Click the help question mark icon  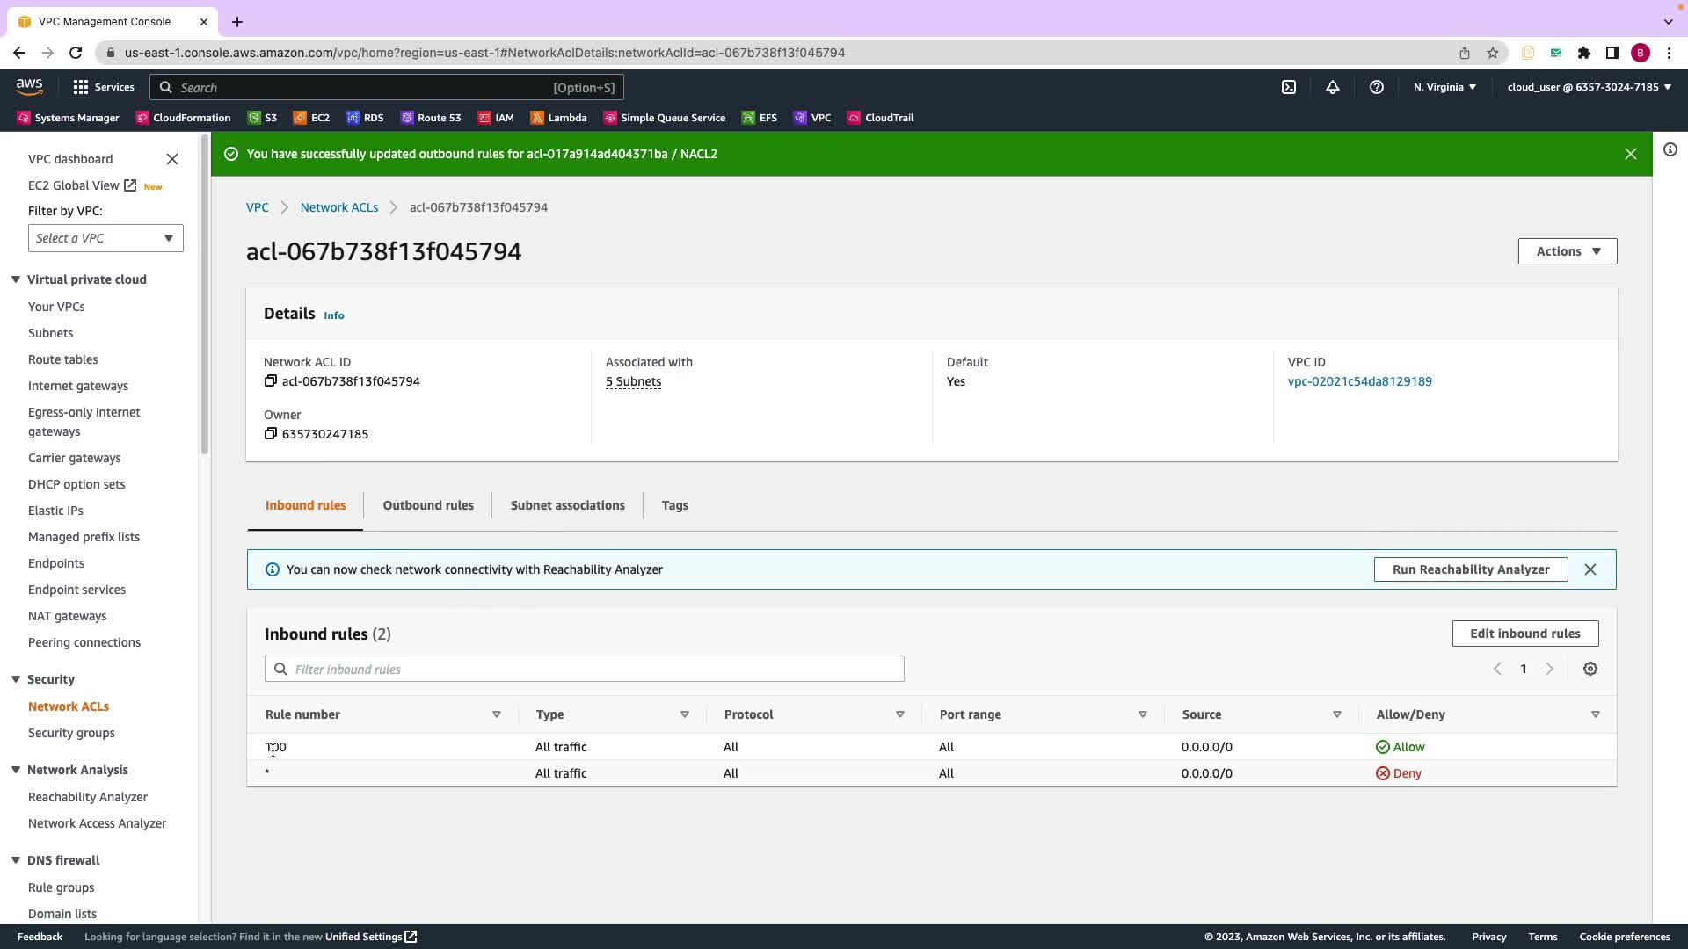coord(1377,87)
